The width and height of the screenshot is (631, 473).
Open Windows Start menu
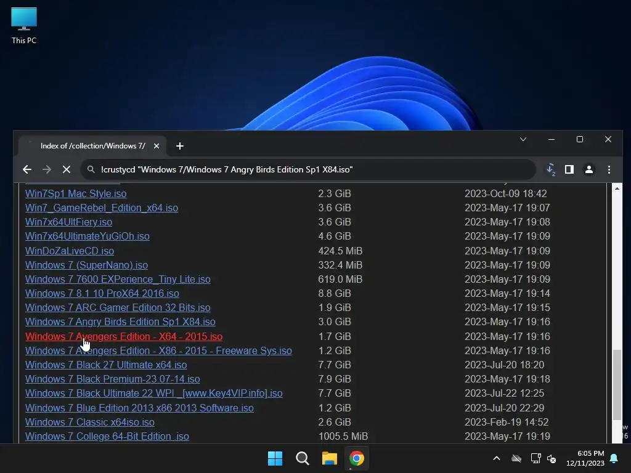click(275, 458)
